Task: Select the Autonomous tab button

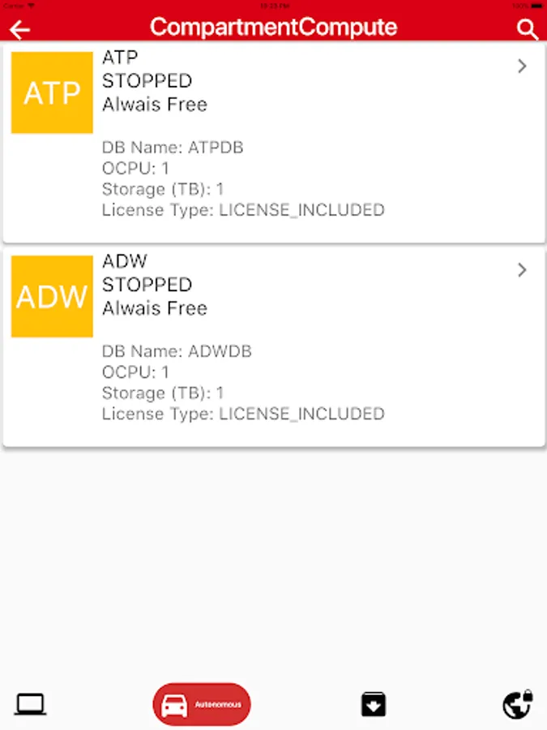Action: tap(202, 704)
